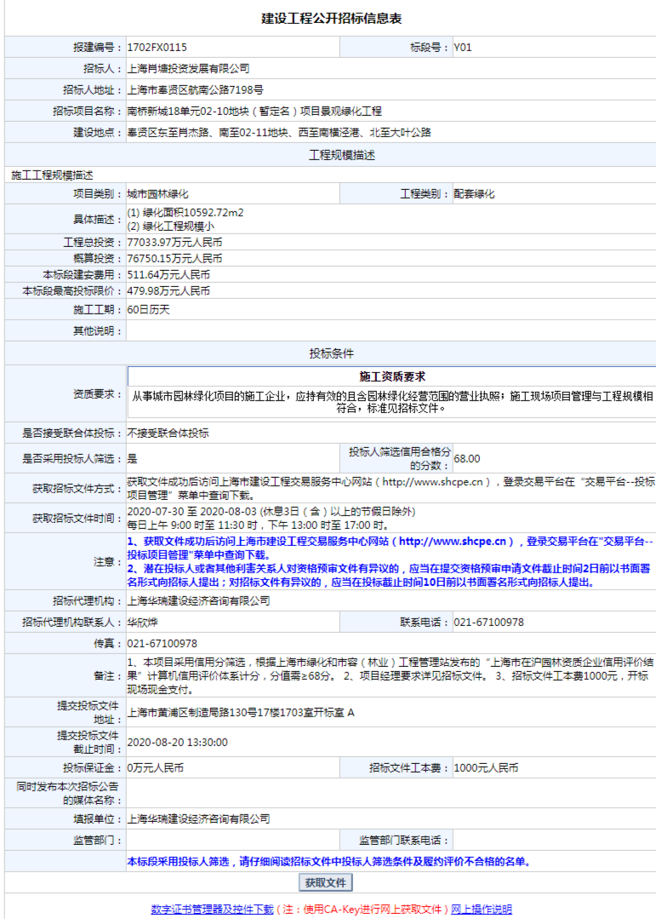This screenshot has height=919, width=656.
Task: Click the 工程总投资 amount 77033.97万元
Action: pyautogui.click(x=174, y=243)
